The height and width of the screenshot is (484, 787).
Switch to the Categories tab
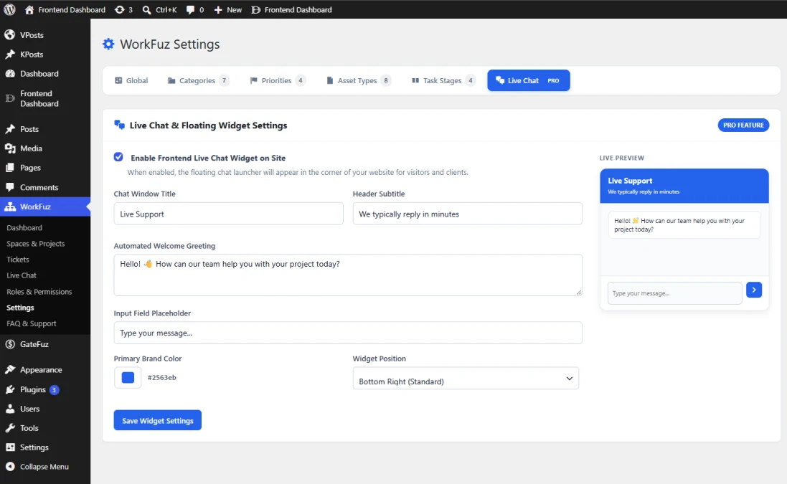pos(198,80)
